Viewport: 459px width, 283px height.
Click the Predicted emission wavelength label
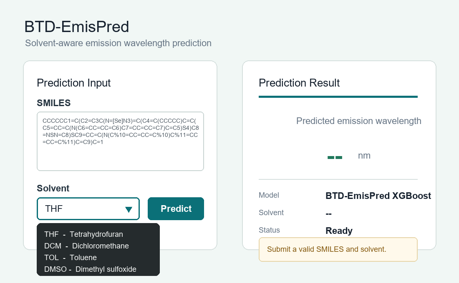358,121
